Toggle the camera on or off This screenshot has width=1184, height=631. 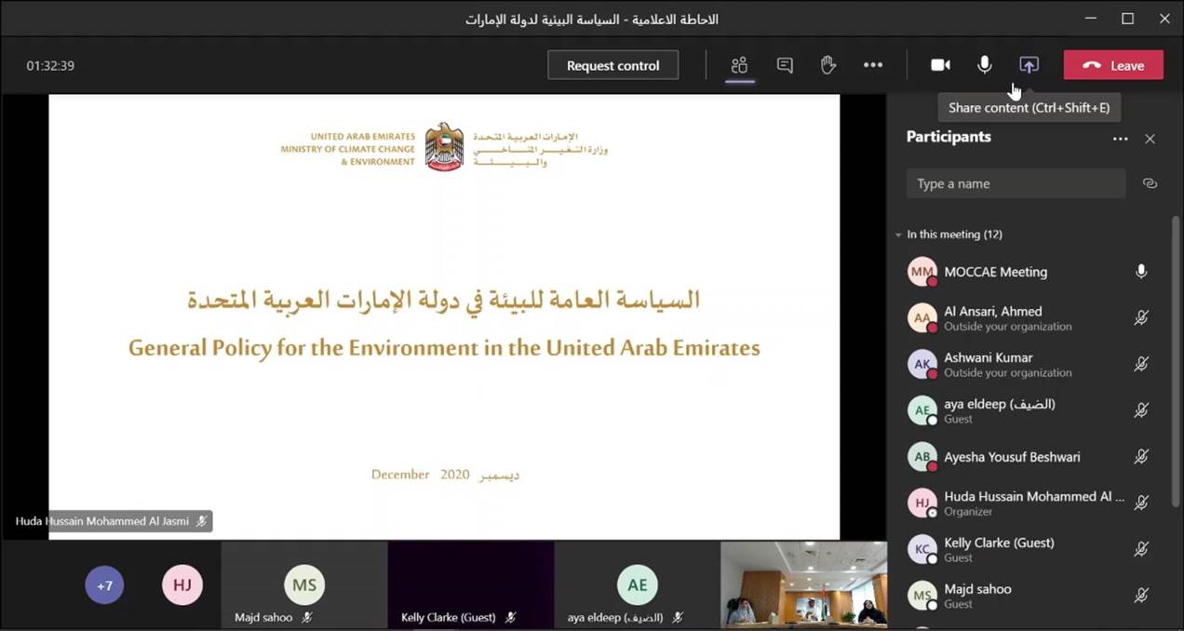(940, 65)
